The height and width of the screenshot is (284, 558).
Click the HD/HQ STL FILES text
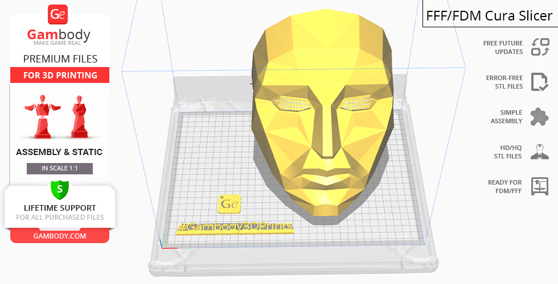click(x=508, y=152)
